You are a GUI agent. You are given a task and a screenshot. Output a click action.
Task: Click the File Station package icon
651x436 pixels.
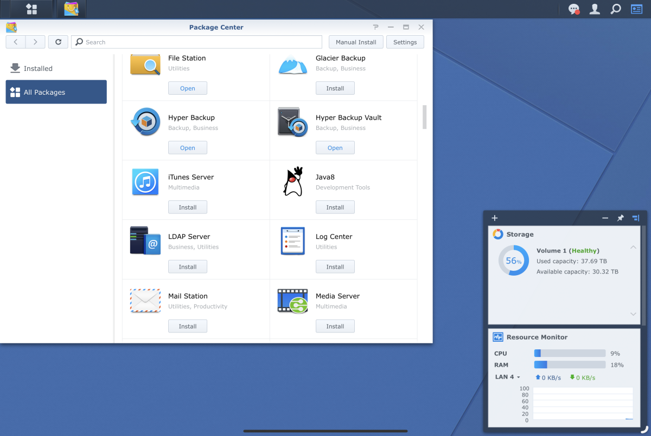(x=145, y=64)
